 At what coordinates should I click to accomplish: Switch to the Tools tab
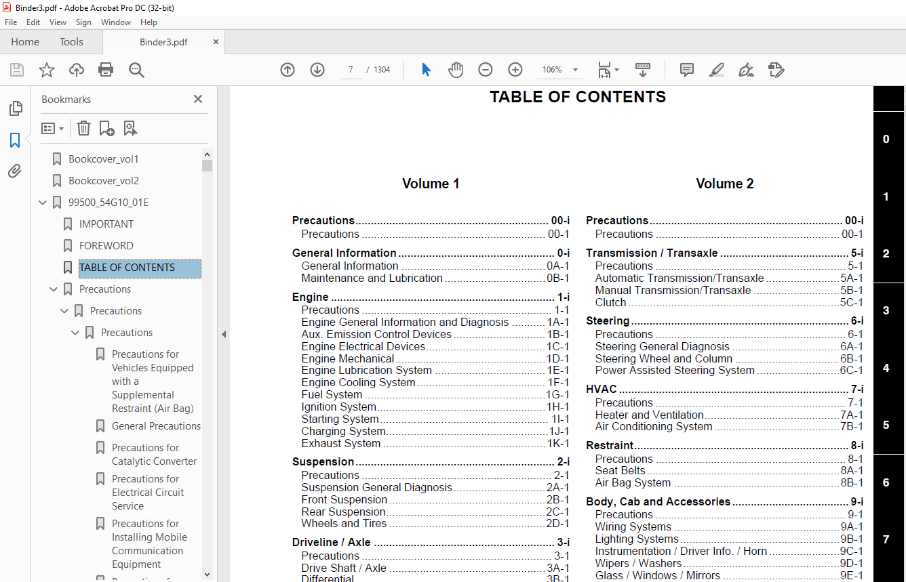[71, 42]
